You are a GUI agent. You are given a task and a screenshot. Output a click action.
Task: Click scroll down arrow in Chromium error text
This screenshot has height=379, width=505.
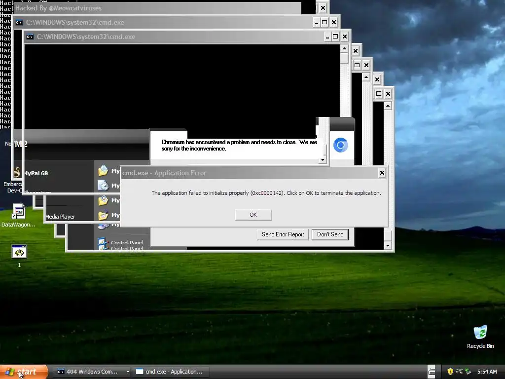(323, 159)
